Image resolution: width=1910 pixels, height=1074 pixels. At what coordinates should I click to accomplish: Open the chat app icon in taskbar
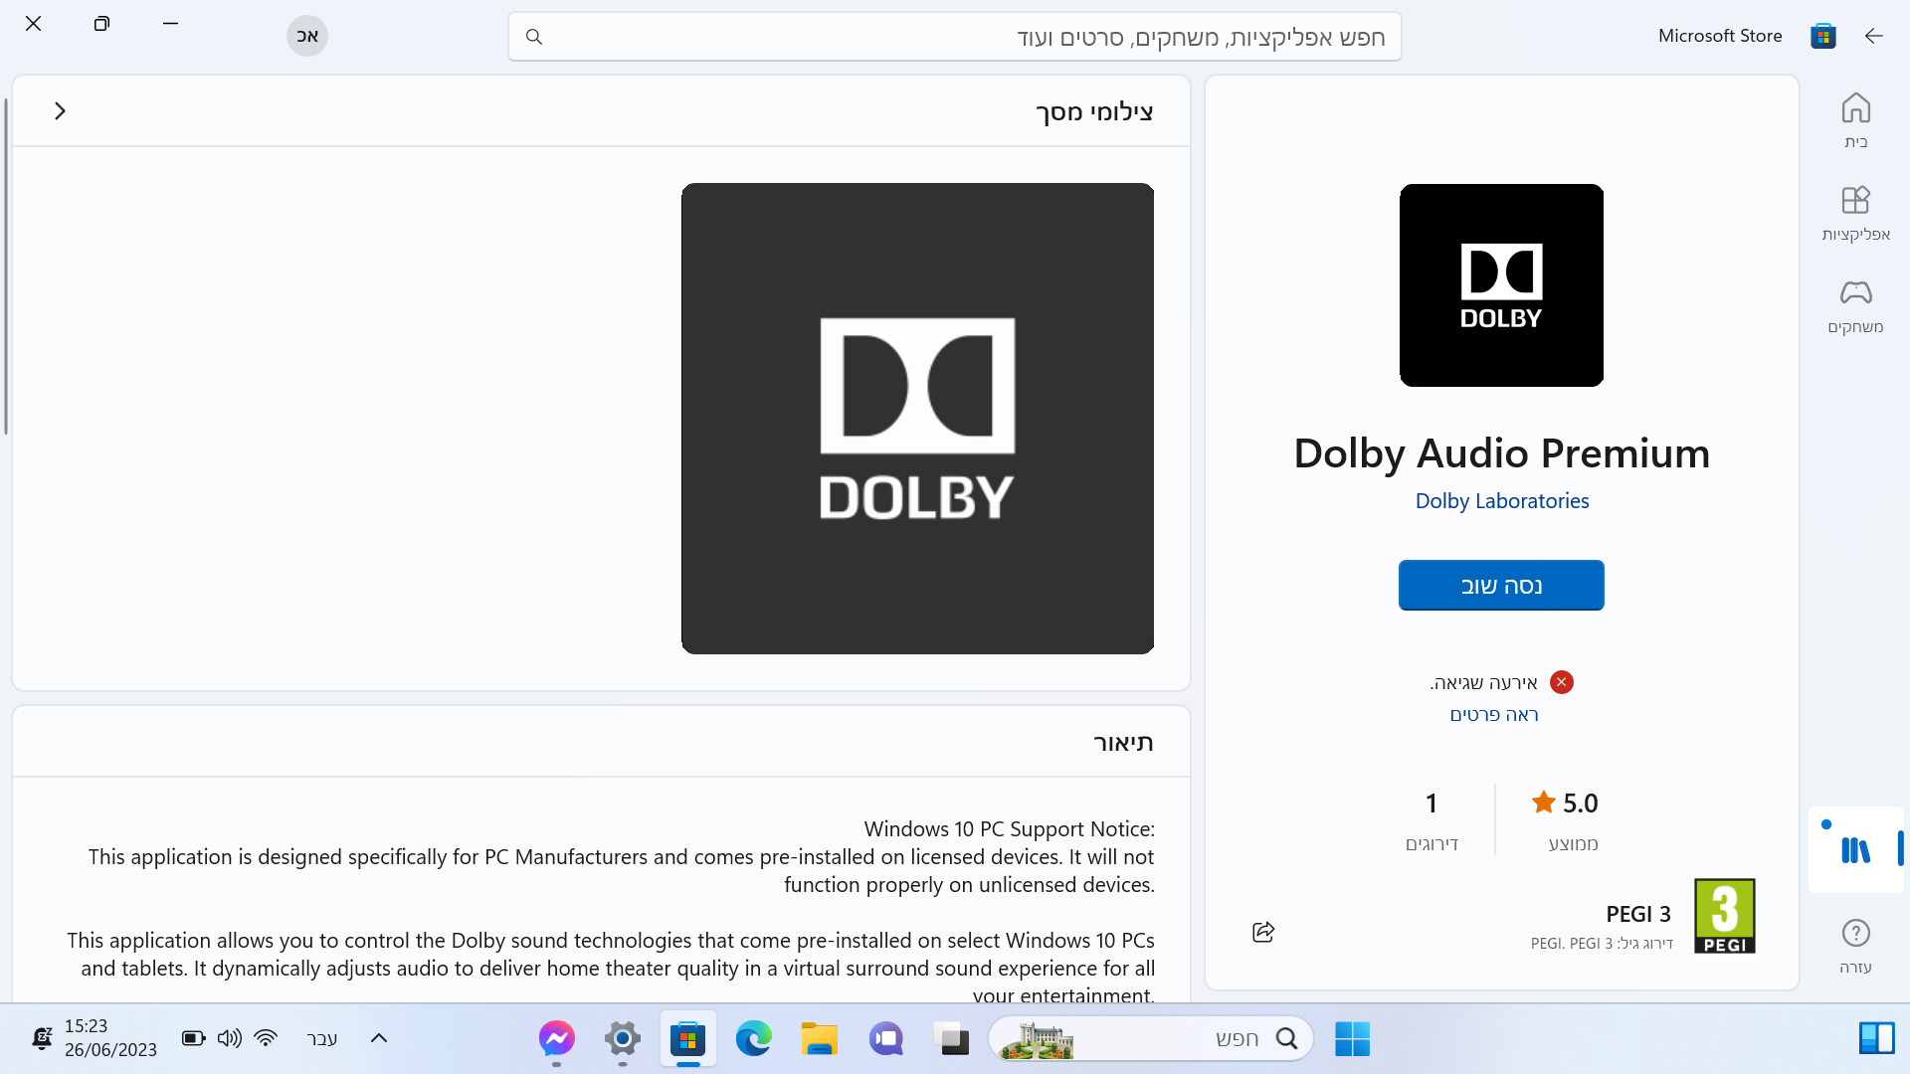[x=885, y=1039]
